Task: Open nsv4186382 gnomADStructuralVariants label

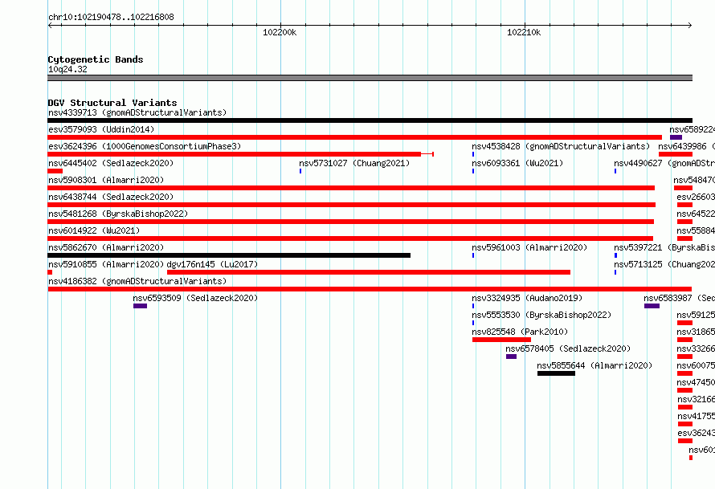Action: coord(137,281)
